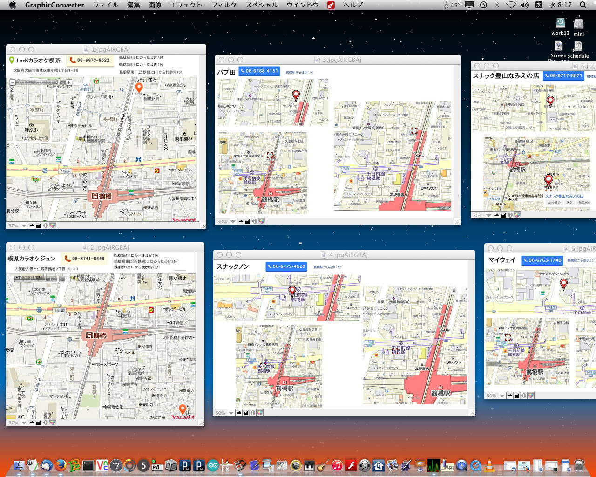The height and width of the screenshot is (477, 596).
Task: Open the ファイル menu
Action: point(105,5)
